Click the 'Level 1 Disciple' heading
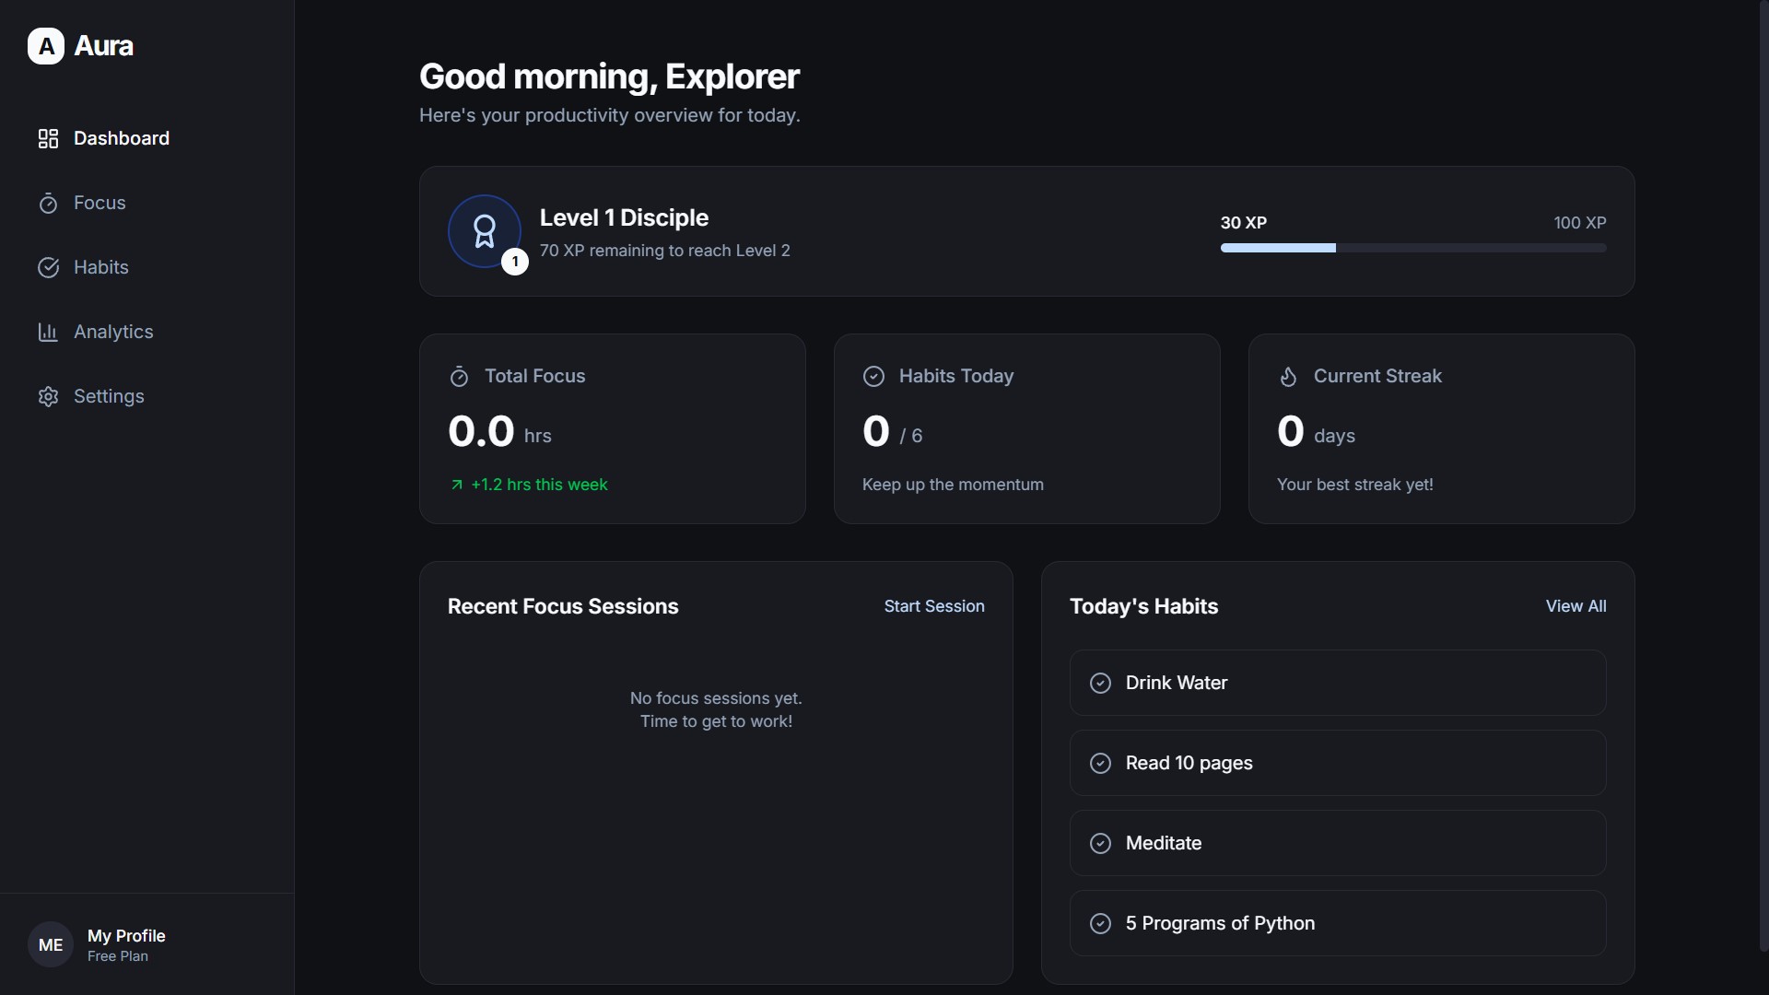 point(624,218)
